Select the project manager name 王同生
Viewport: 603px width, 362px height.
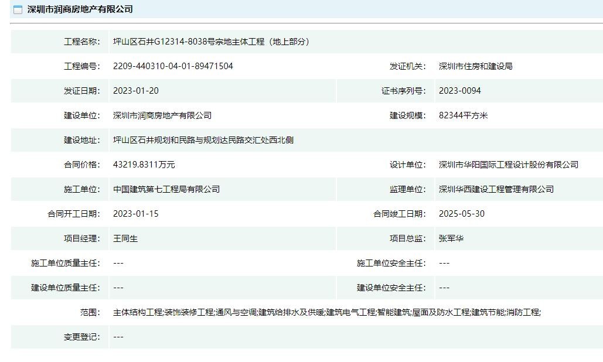(x=125, y=238)
